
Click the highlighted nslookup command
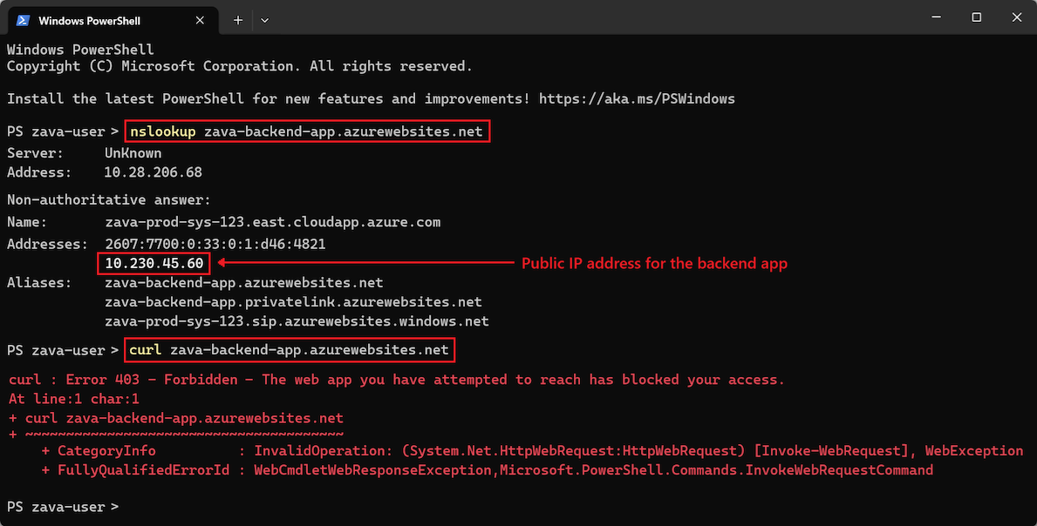point(305,131)
